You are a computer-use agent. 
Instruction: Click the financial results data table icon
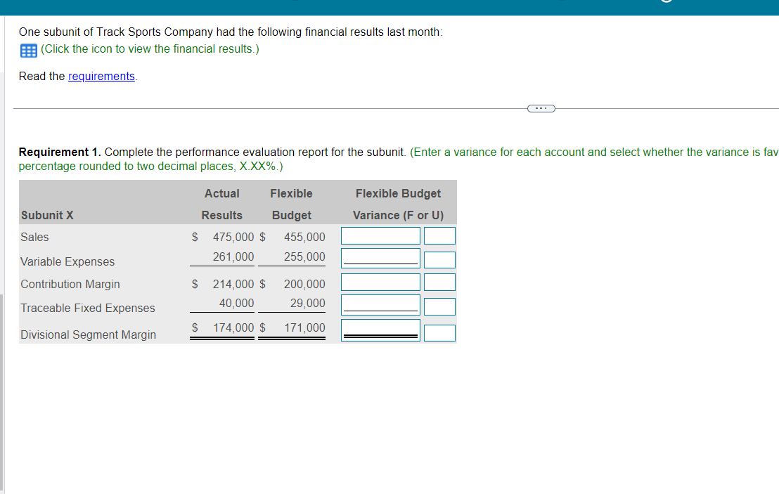pos(27,50)
